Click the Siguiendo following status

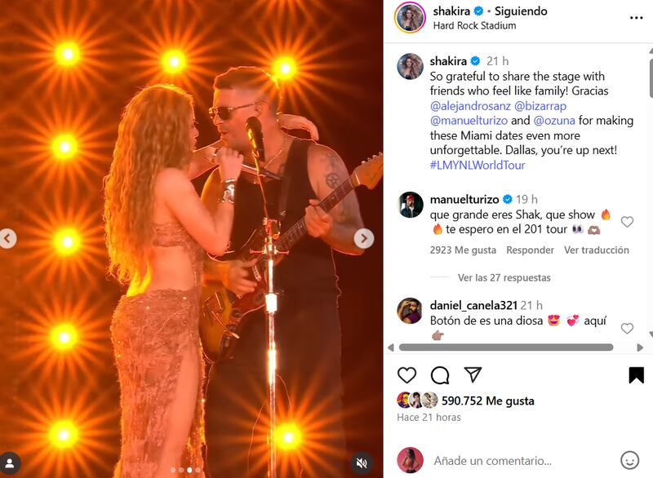521,11
